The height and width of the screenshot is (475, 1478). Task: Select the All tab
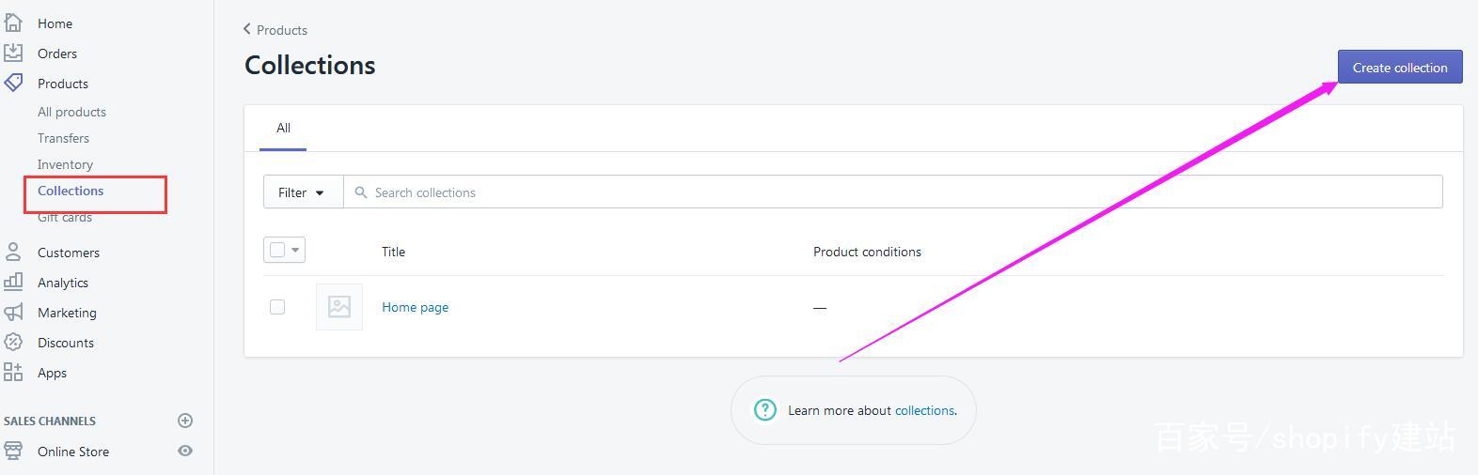[x=283, y=129]
